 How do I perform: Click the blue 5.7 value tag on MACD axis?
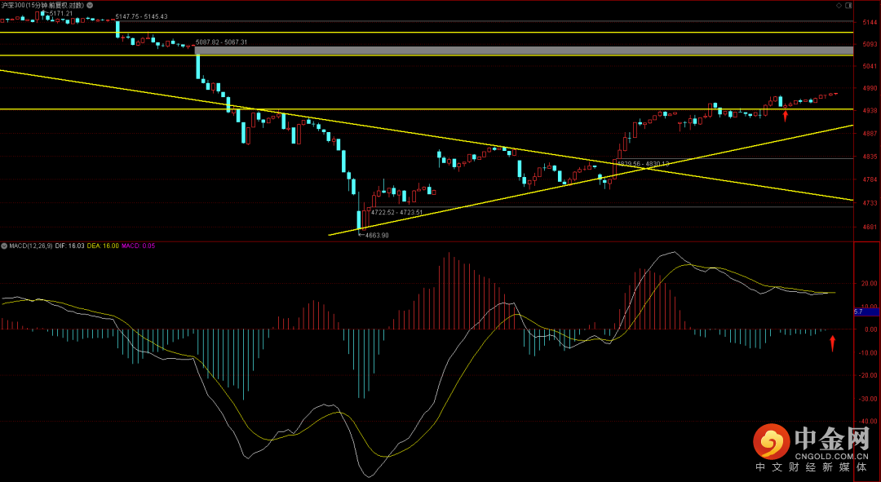865,312
